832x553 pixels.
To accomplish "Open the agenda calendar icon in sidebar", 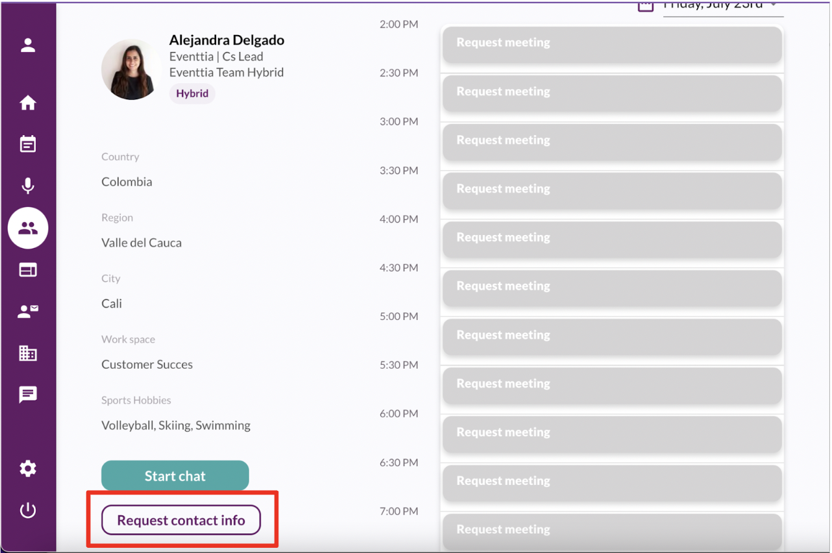I will [x=28, y=144].
